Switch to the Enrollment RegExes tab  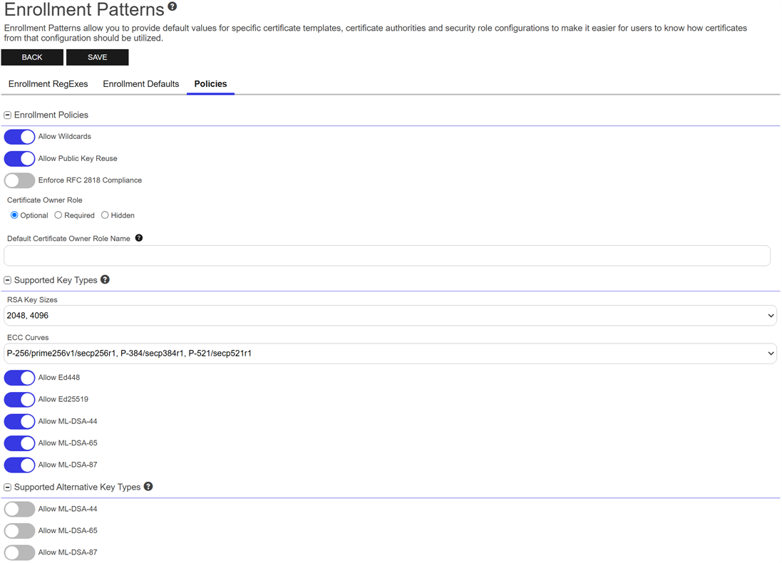(x=48, y=84)
